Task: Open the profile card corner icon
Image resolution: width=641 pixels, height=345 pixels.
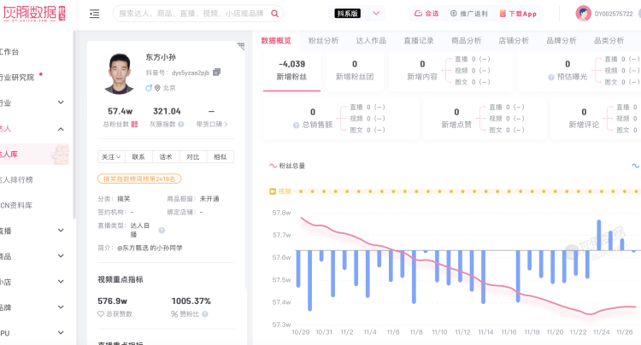Action: [241, 46]
